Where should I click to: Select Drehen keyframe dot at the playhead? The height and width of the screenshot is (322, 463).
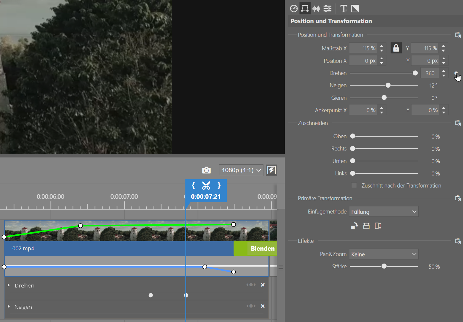pos(186,295)
